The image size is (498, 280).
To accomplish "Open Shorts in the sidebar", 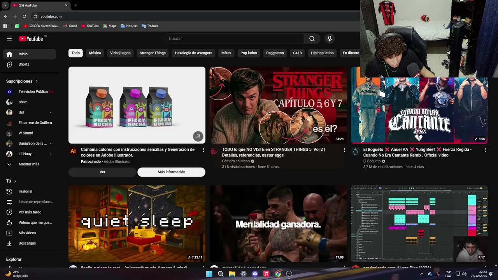I will pos(30,64).
